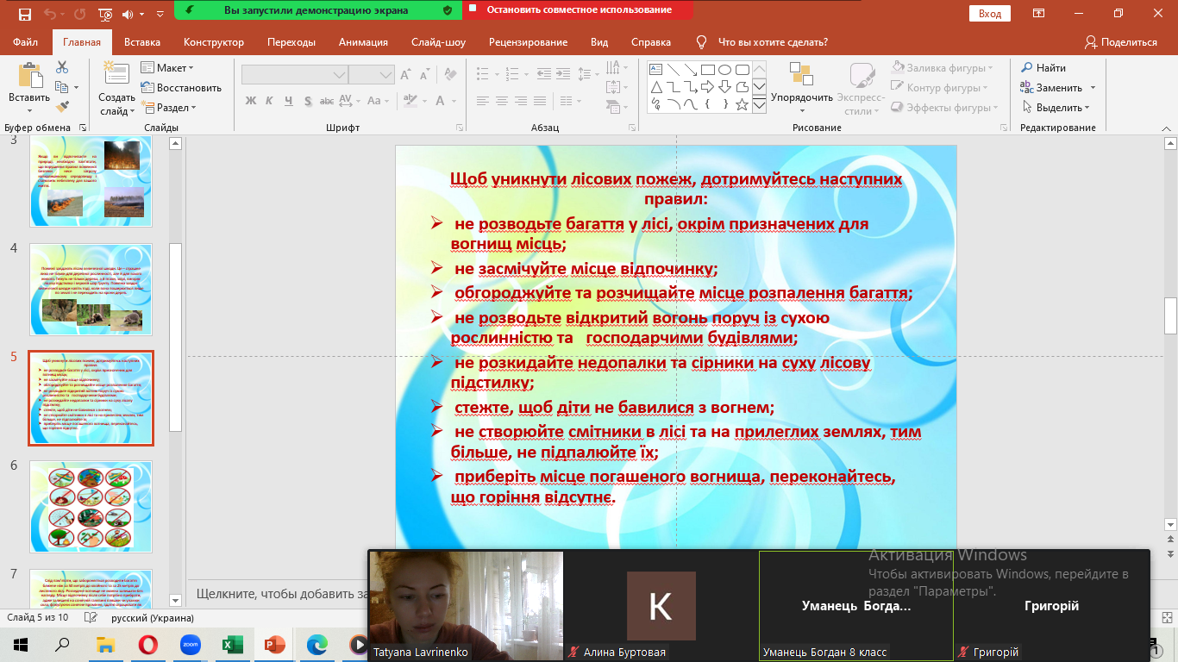Screen dimensions: 1178x662
Task: Click the Вход sign-in button
Action: [990, 14]
